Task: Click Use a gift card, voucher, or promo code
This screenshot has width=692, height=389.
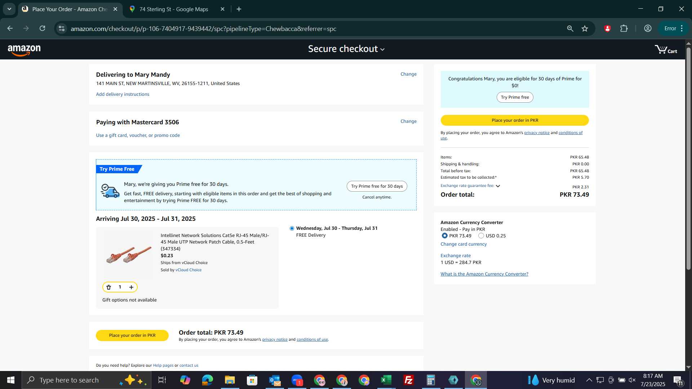Action: [x=138, y=135]
